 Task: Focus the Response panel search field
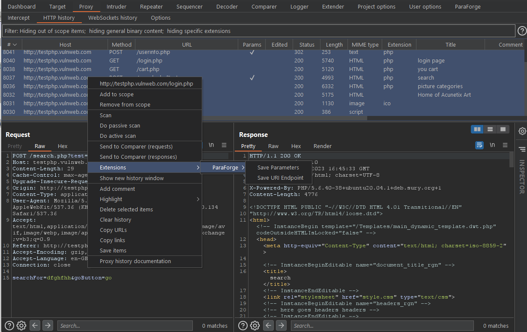point(382,326)
